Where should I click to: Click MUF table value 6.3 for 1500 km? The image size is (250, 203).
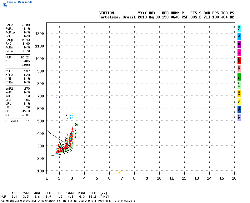pyautogui.click(x=82, y=197)
